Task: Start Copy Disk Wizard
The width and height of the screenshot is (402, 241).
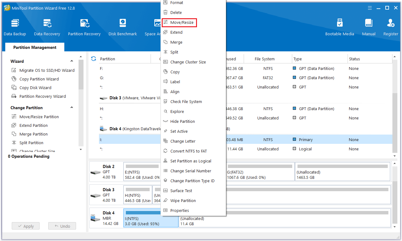Action: [31, 88]
